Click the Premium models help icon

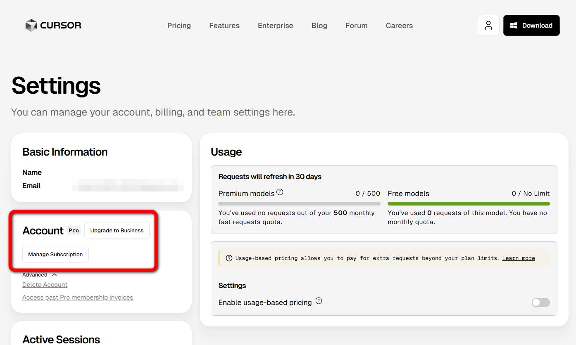(x=280, y=192)
